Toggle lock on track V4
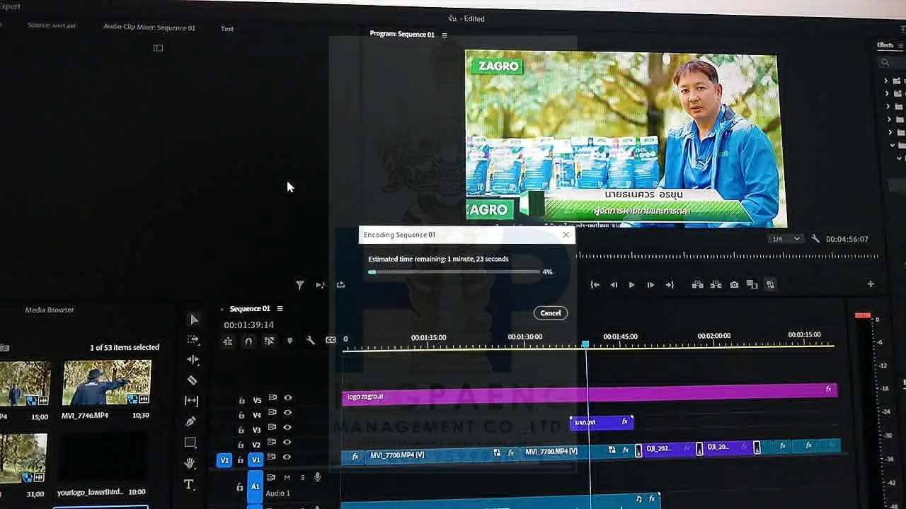 click(241, 415)
